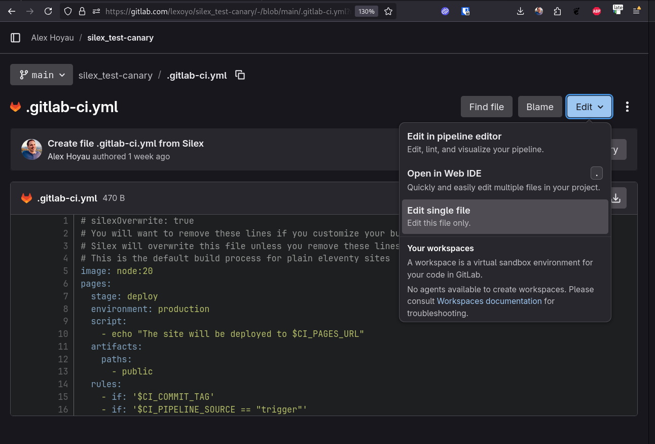The height and width of the screenshot is (444, 655).
Task: Open the Adblock Plus extension
Action: point(597,11)
